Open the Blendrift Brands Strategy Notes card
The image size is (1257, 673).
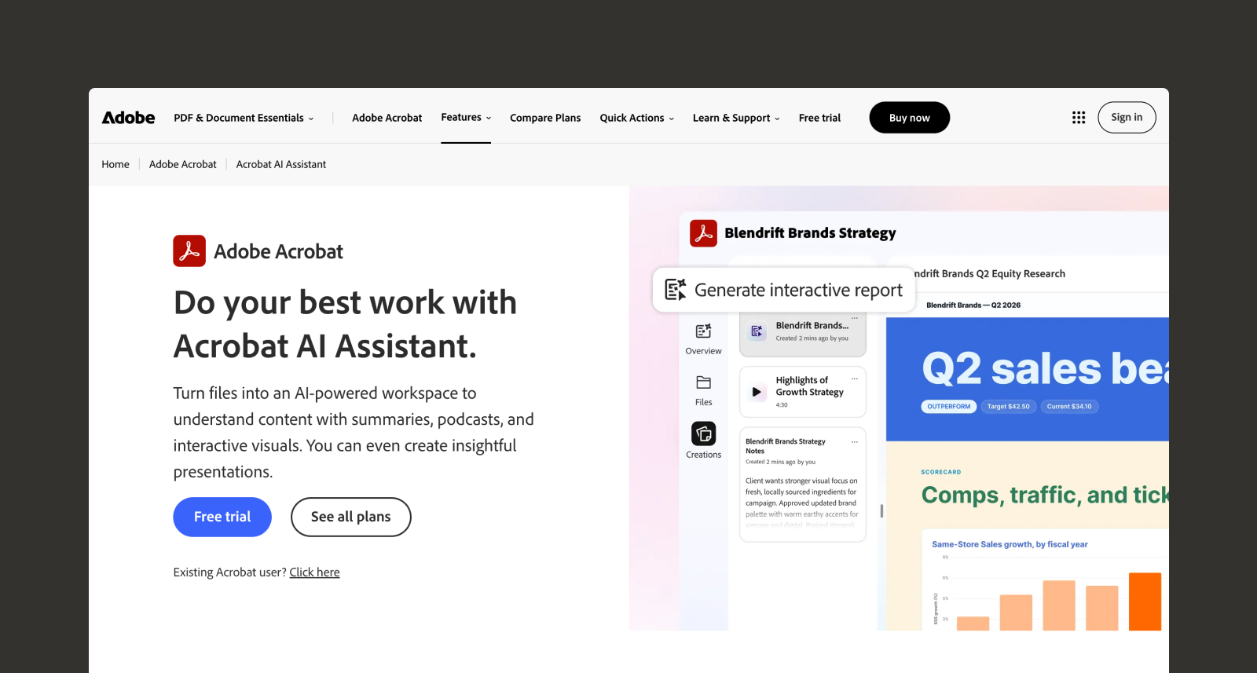point(802,485)
